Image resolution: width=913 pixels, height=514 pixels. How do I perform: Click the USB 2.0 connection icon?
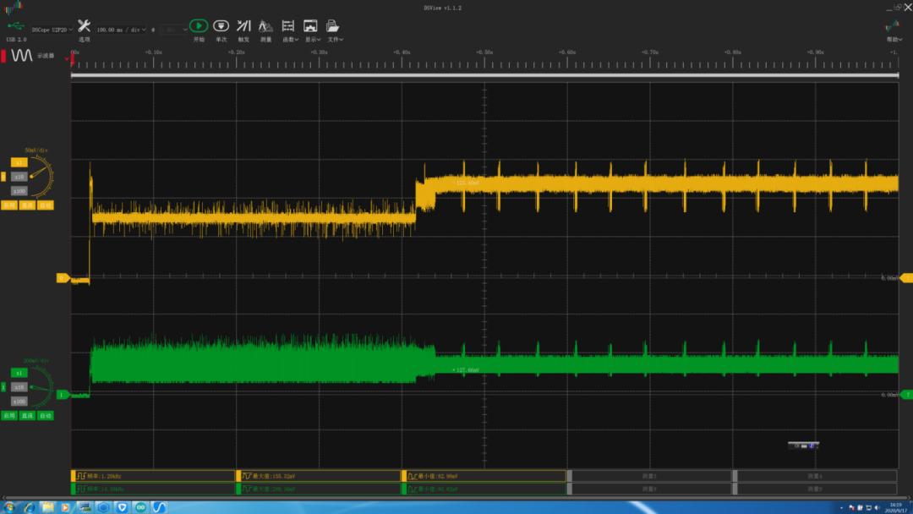pyautogui.click(x=16, y=26)
